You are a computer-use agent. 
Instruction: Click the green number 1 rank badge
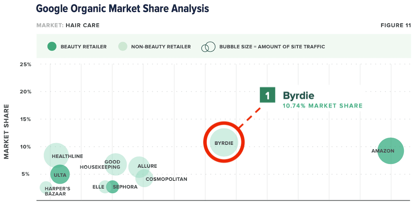pyautogui.click(x=267, y=95)
